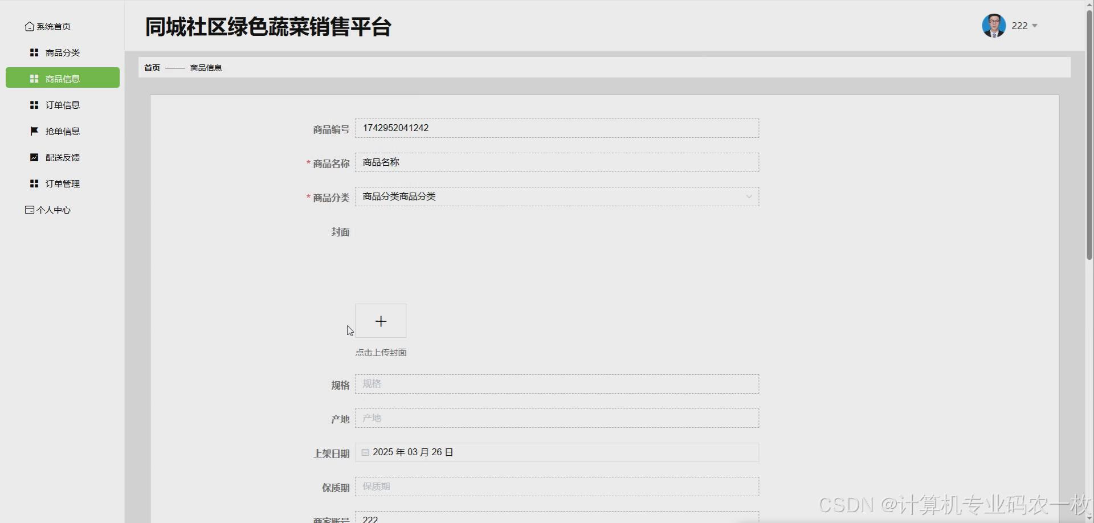This screenshot has height=523, width=1094.
Task: Click the 规格 input field
Action: point(557,383)
